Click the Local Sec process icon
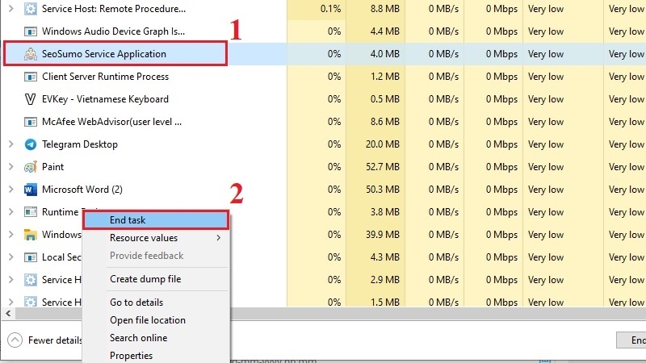The image size is (646, 363). pyautogui.click(x=31, y=257)
